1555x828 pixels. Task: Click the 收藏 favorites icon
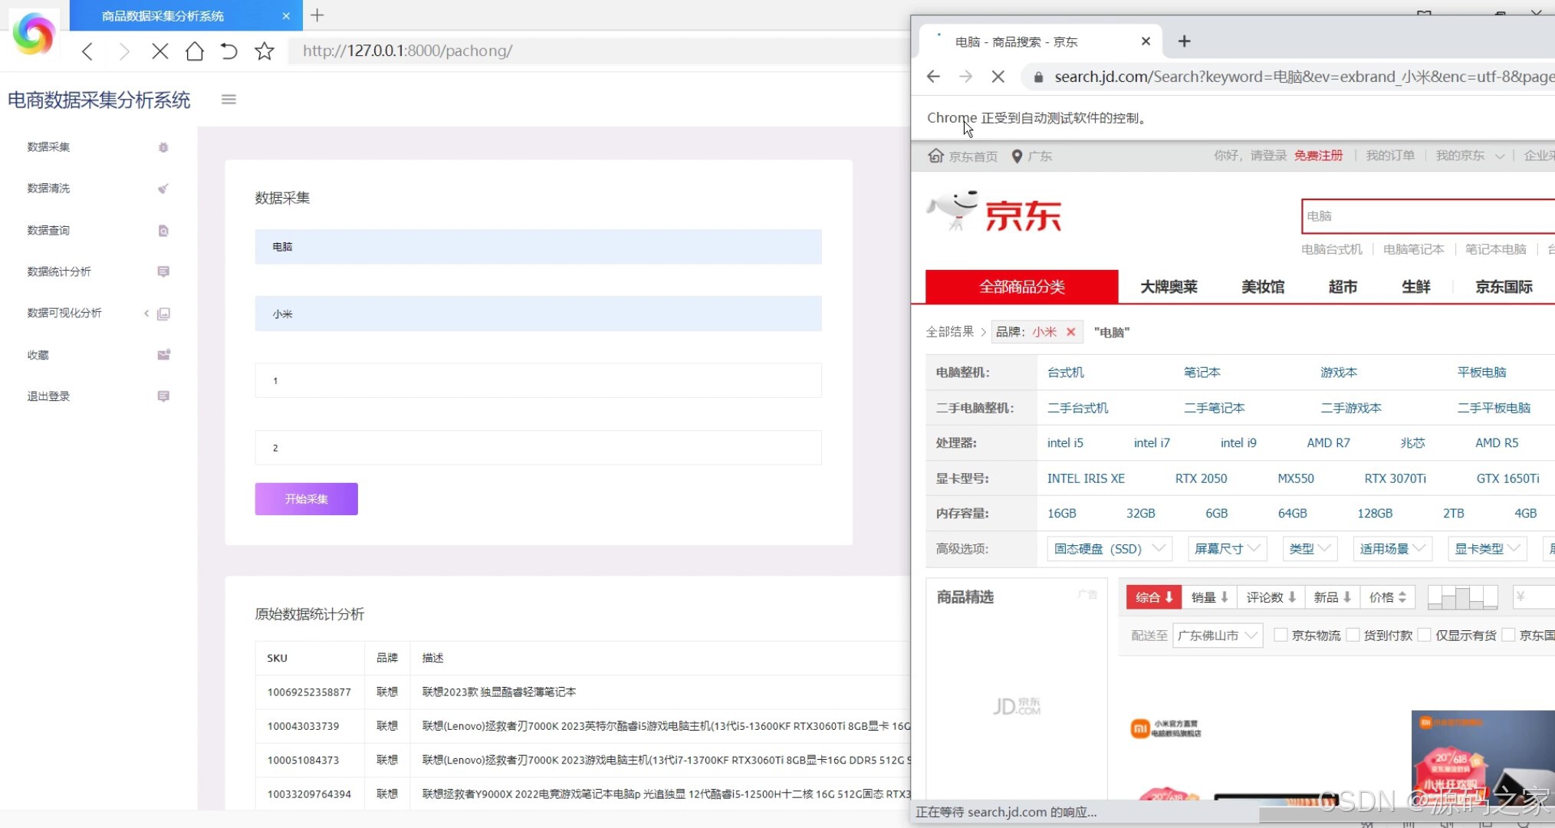(163, 354)
